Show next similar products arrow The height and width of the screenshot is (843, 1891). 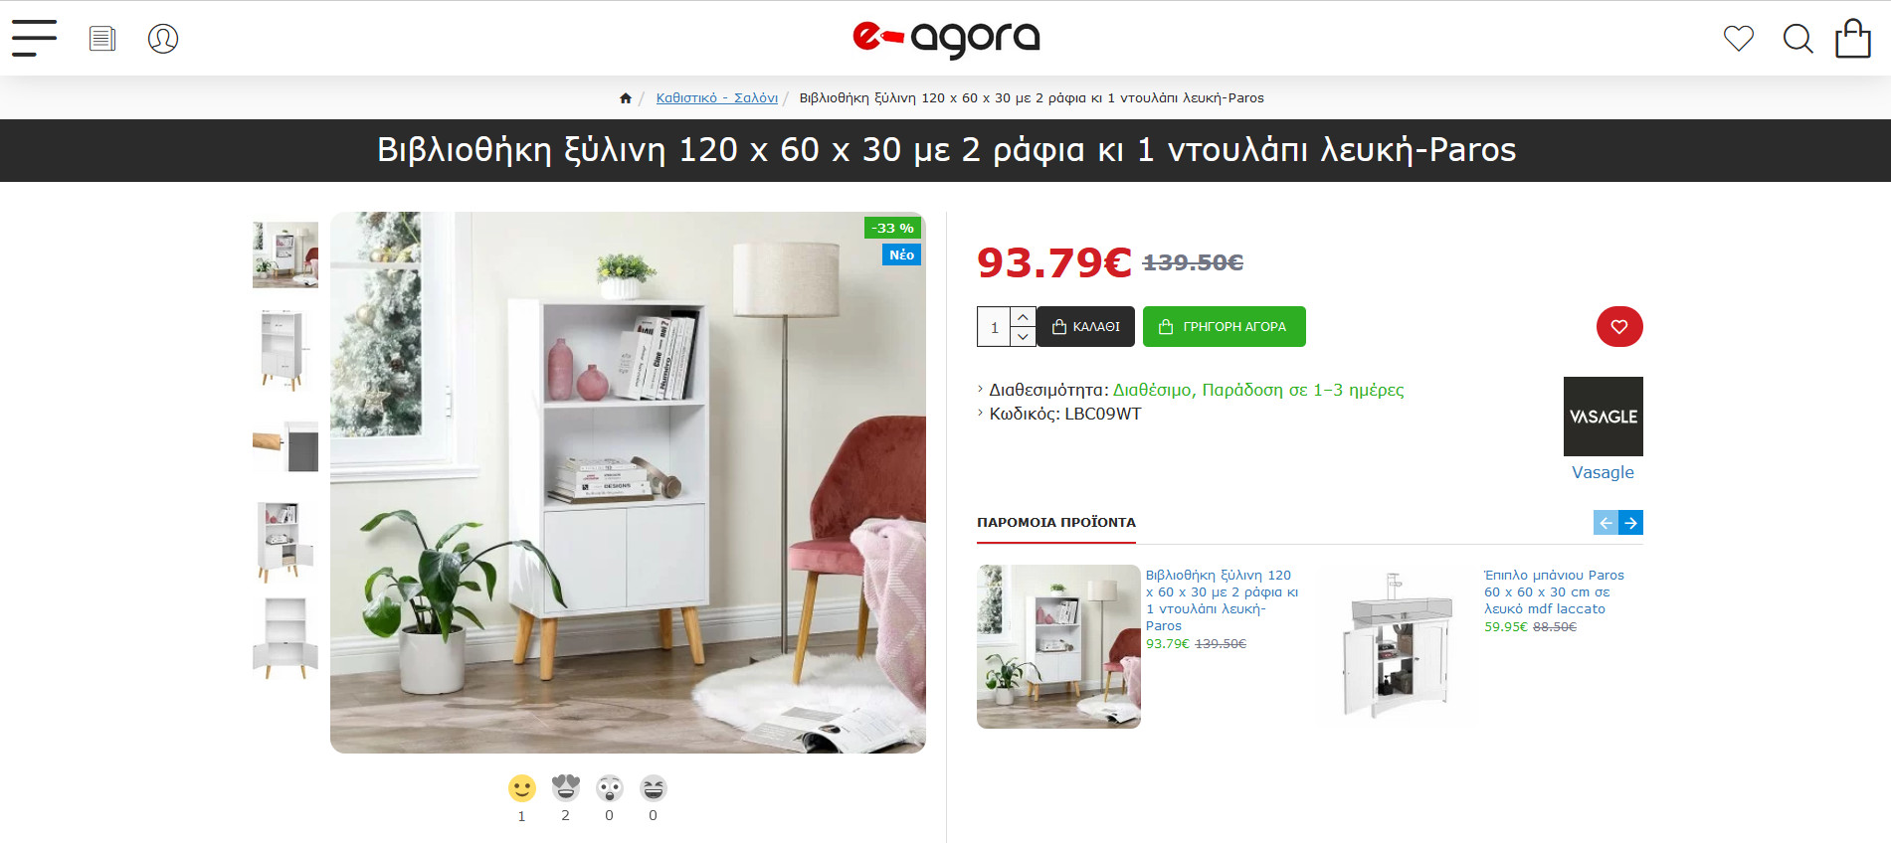(1631, 522)
